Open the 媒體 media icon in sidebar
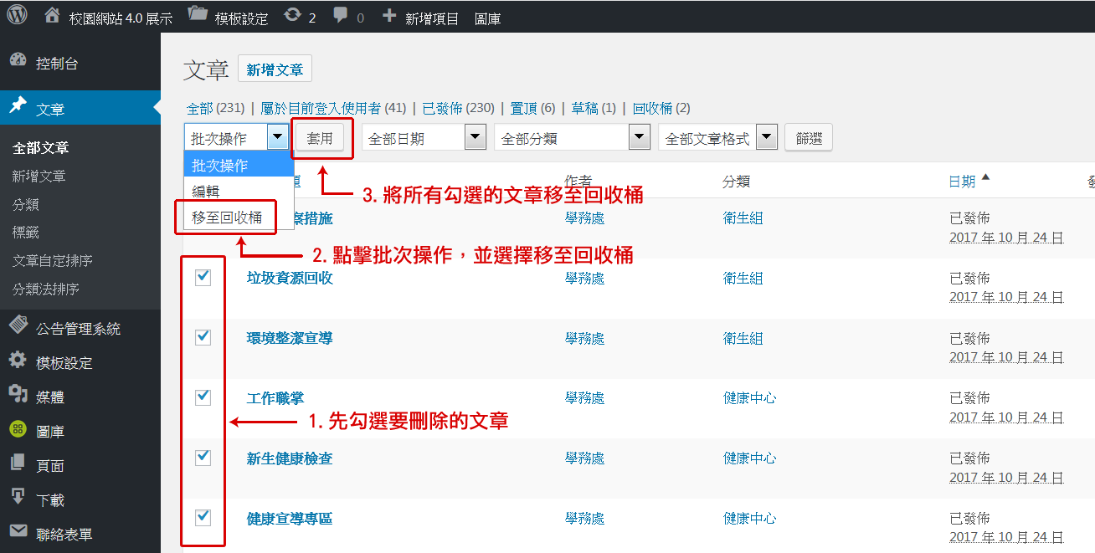 click(x=18, y=396)
